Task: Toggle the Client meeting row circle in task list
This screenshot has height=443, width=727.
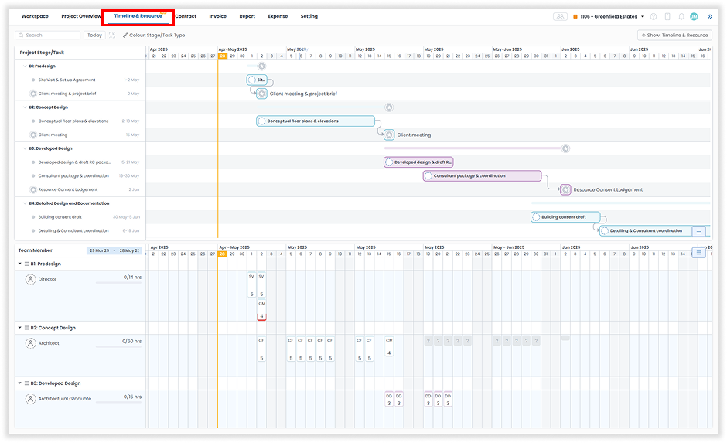Action: click(33, 135)
